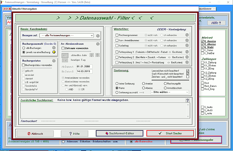
Task: Click the Ab Datum A date field
Action: tap(84, 67)
